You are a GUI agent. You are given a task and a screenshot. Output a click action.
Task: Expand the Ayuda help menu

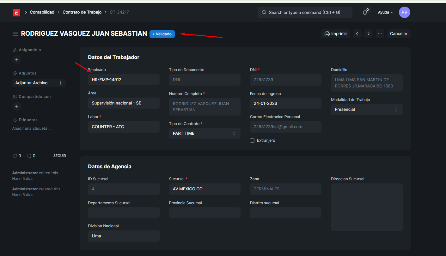[386, 12]
